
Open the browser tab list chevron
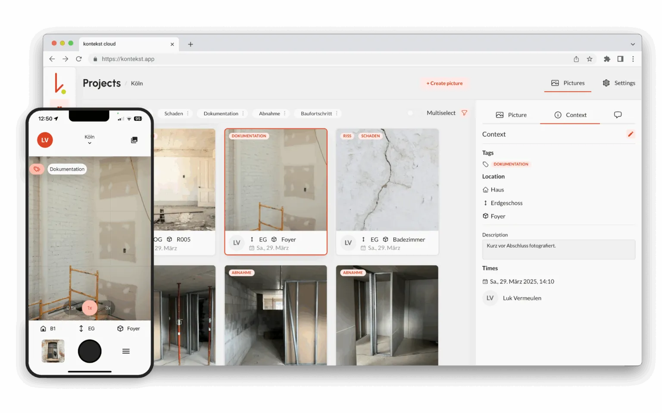[633, 44]
